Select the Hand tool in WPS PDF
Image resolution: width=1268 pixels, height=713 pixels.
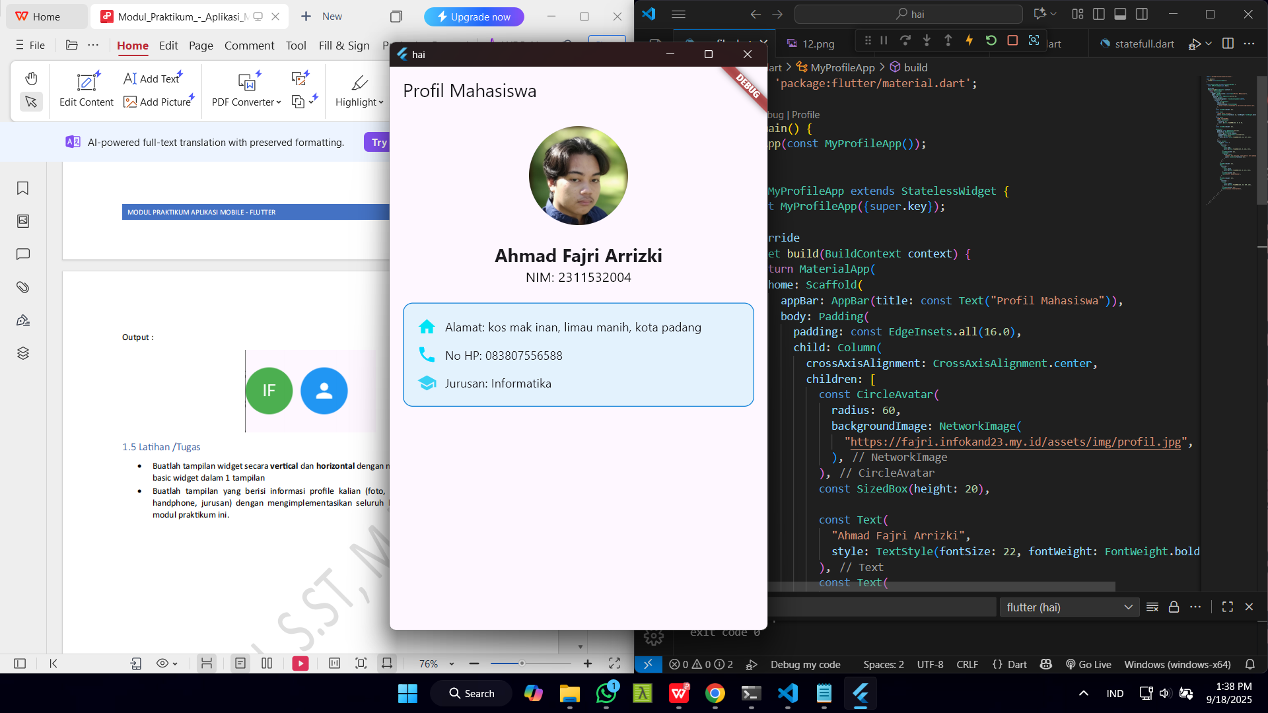(x=31, y=79)
